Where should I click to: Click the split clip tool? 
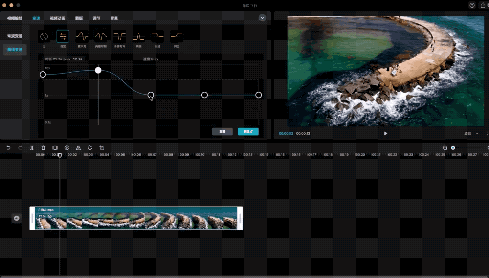(31, 148)
